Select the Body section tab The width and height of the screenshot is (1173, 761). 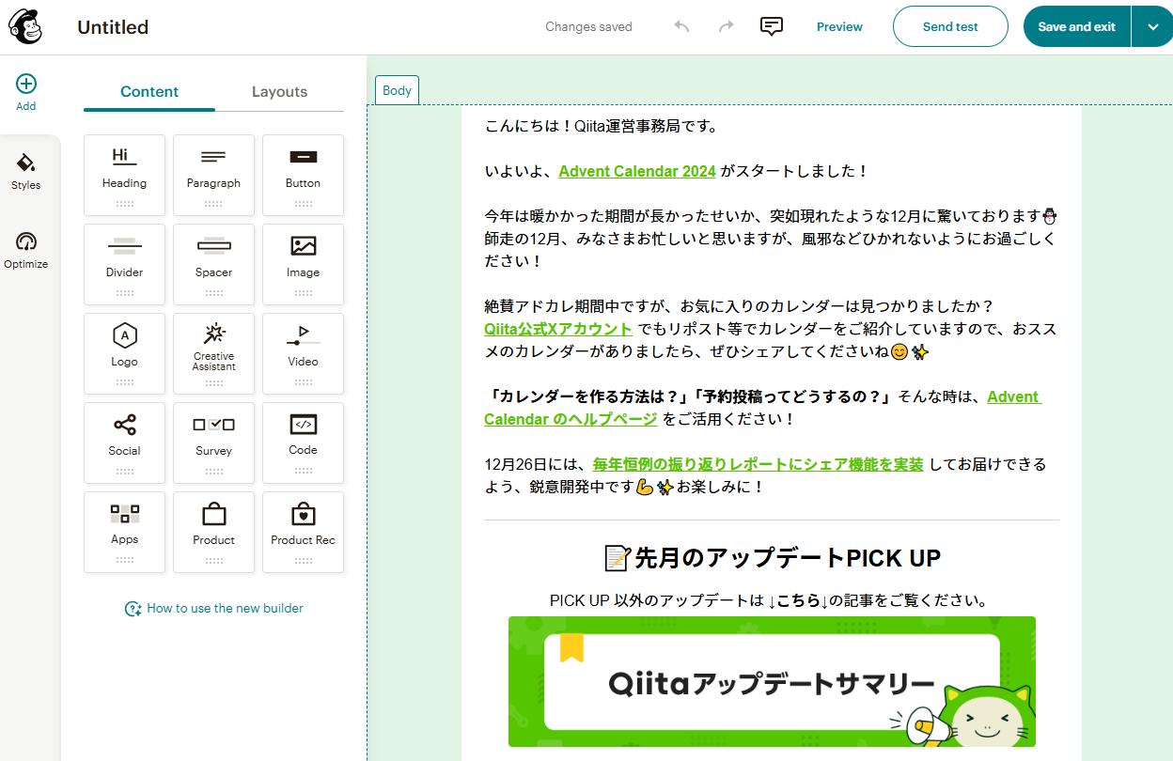pos(397,90)
